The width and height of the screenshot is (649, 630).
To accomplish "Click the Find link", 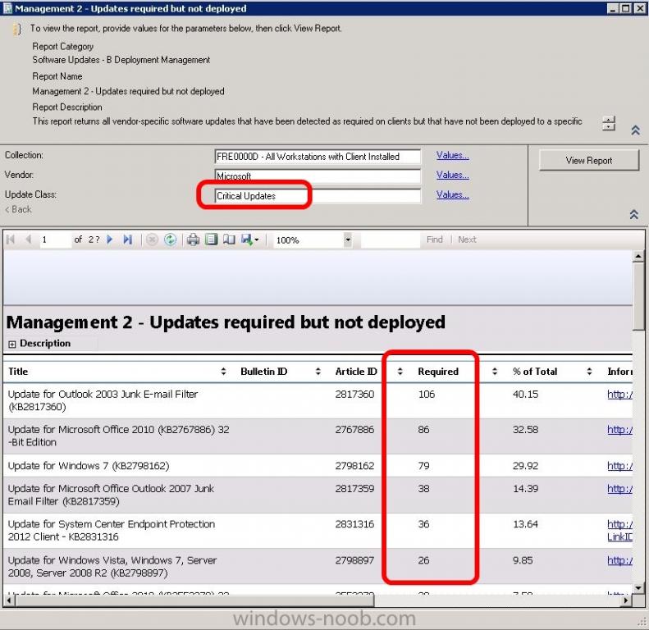I will (x=434, y=240).
